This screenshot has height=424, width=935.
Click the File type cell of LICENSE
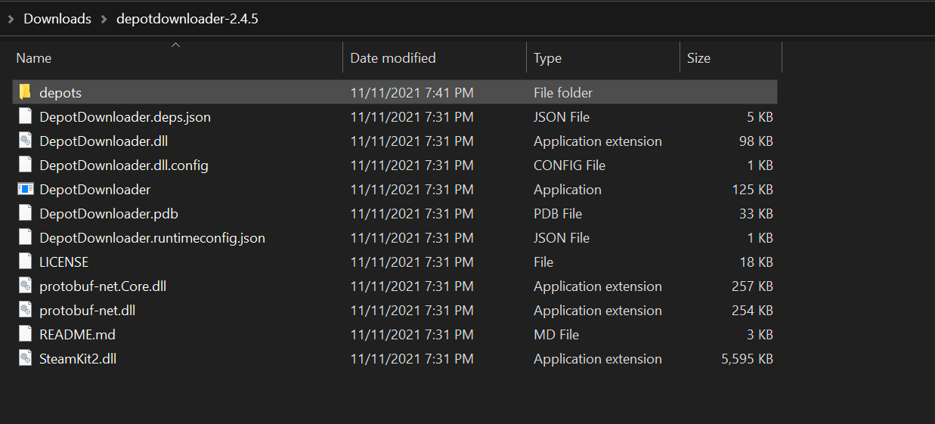[x=543, y=262]
